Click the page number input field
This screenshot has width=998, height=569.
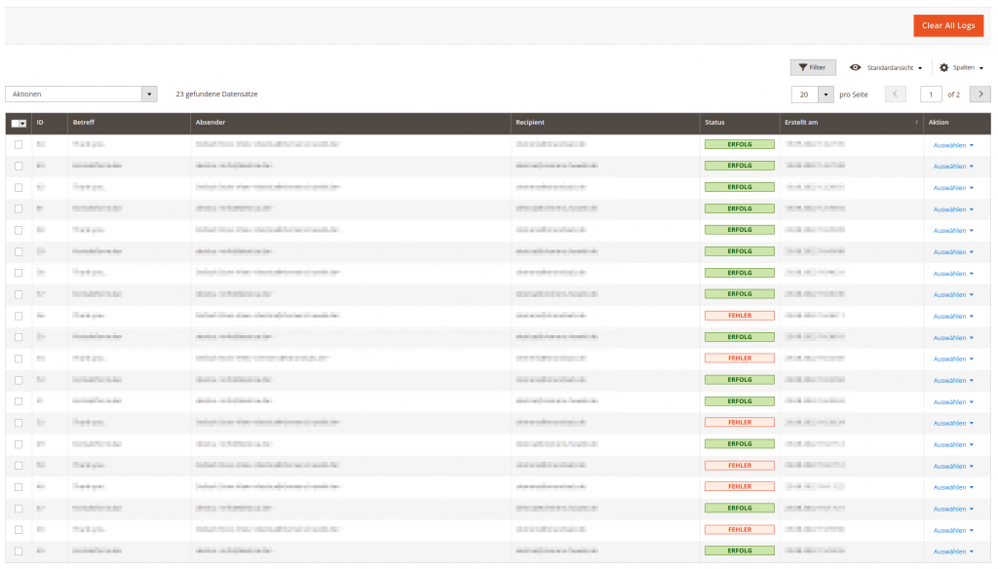point(931,95)
